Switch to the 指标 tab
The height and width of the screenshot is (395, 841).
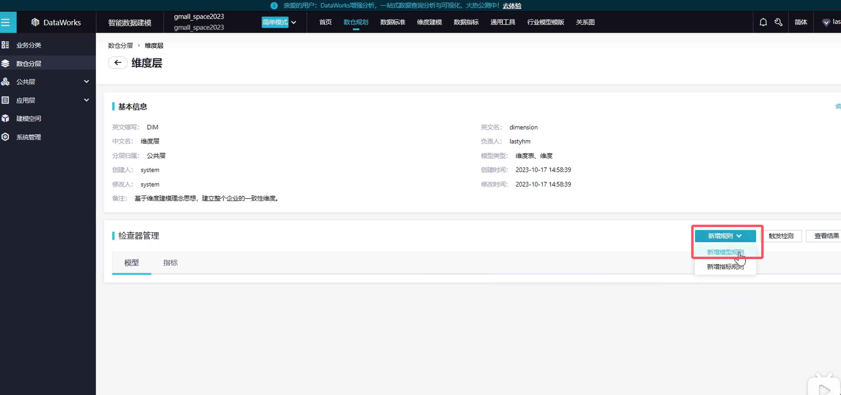click(170, 262)
